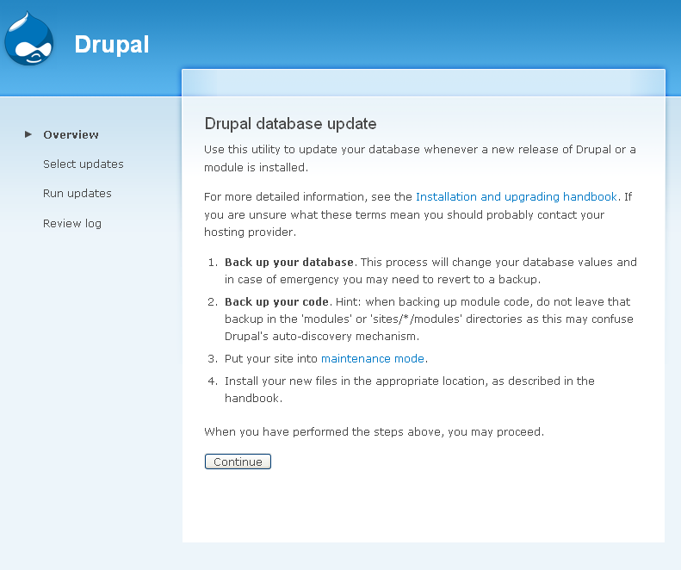Click the Continue button
The width and height of the screenshot is (681, 570).
point(238,462)
